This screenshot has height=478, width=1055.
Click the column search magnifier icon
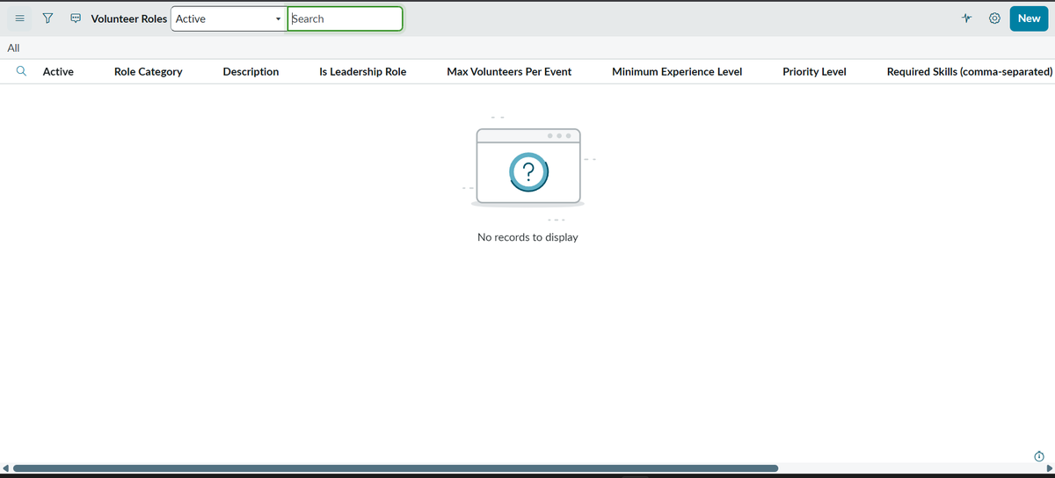pyautogui.click(x=20, y=71)
